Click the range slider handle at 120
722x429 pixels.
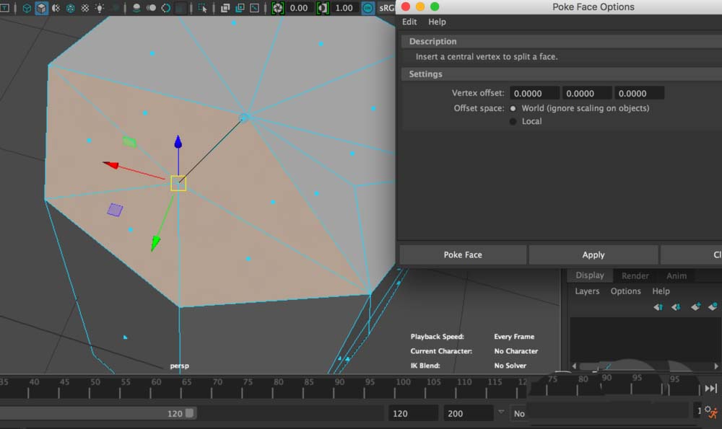coord(189,413)
